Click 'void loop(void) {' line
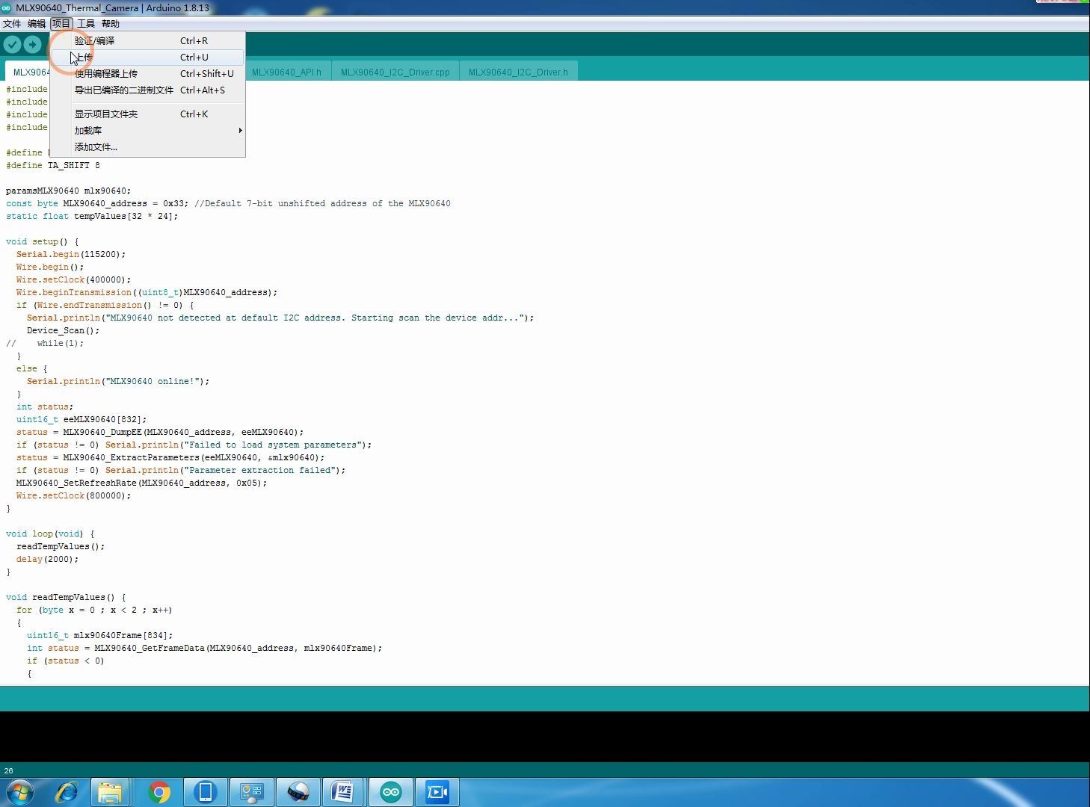1090x807 pixels. tap(50, 534)
